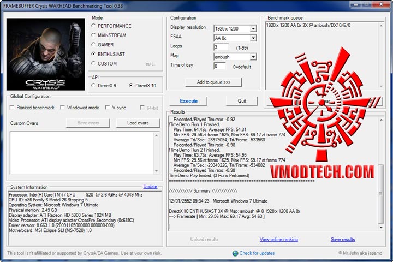Click the Motherboard MSI Eclipse SLI line
The width and height of the screenshot is (393, 262).
coord(50,230)
